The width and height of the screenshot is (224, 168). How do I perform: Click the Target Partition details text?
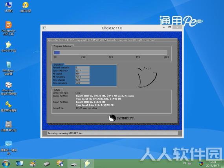click(x=95, y=103)
